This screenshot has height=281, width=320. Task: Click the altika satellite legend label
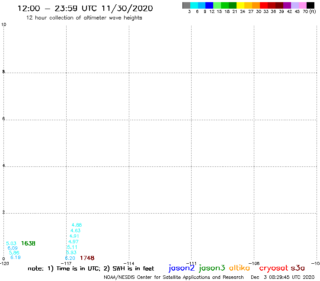tap(240, 268)
